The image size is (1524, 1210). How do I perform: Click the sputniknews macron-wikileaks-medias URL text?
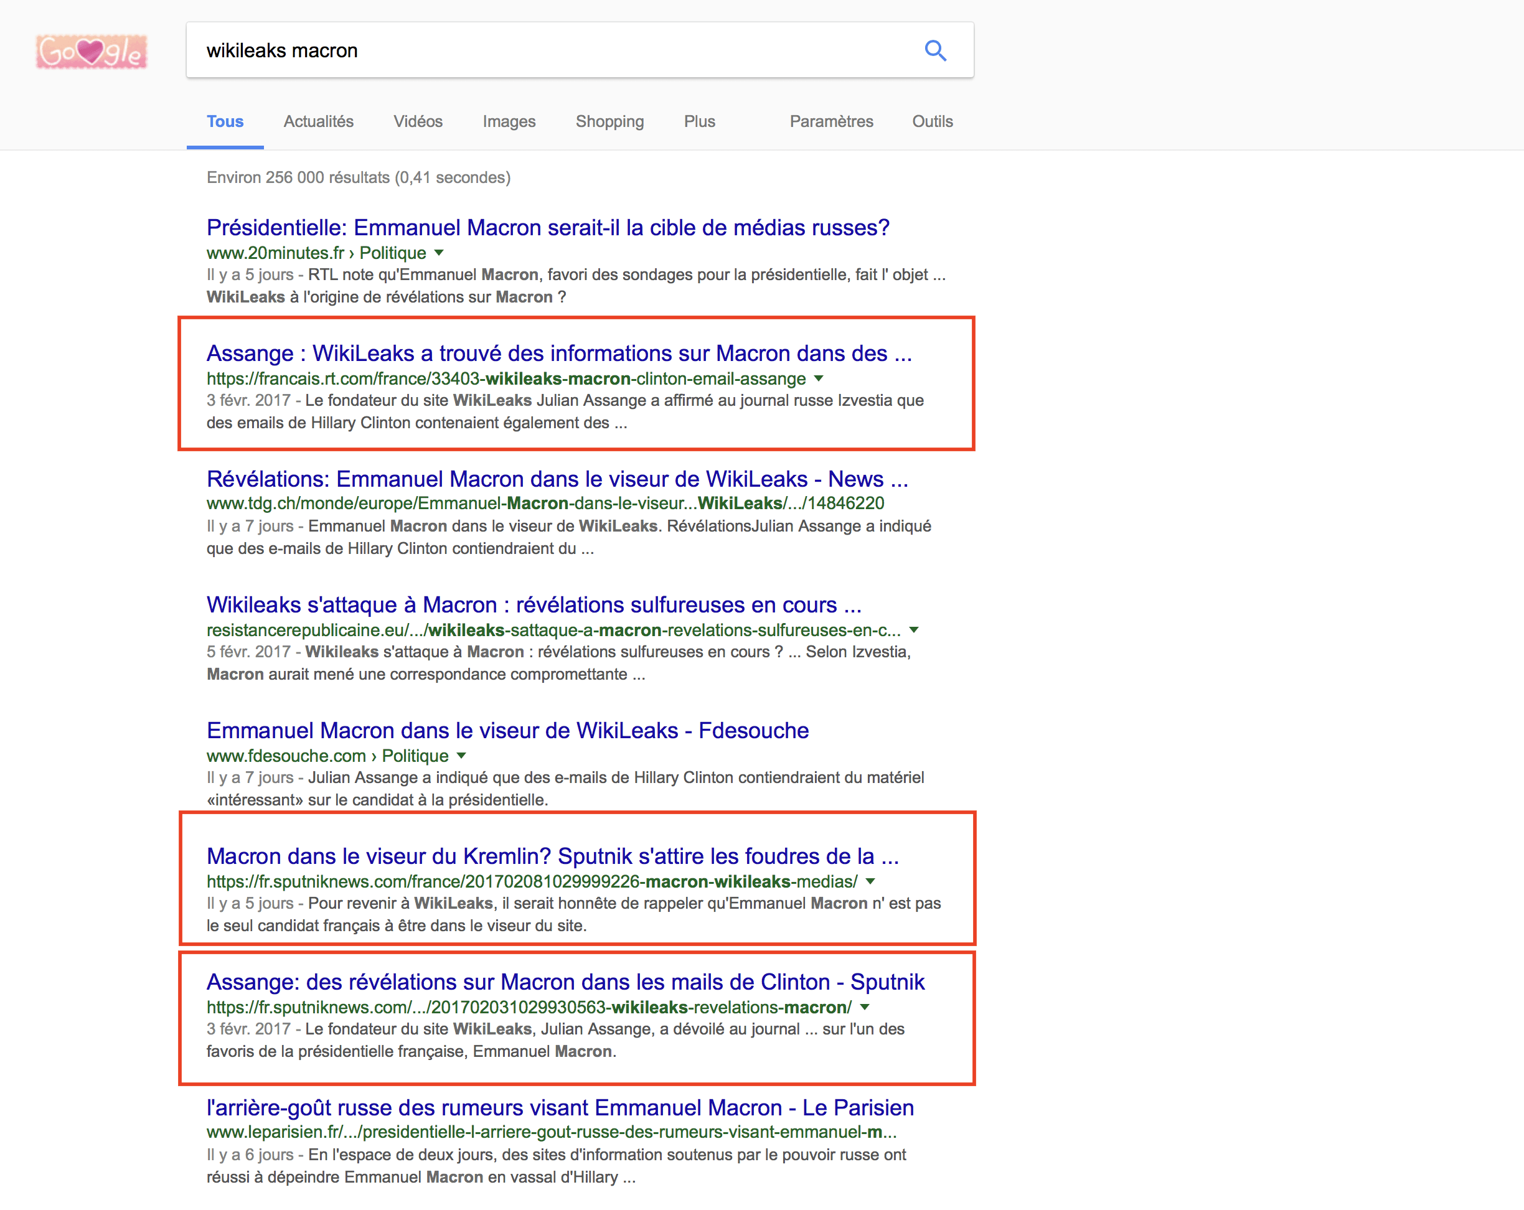(532, 881)
